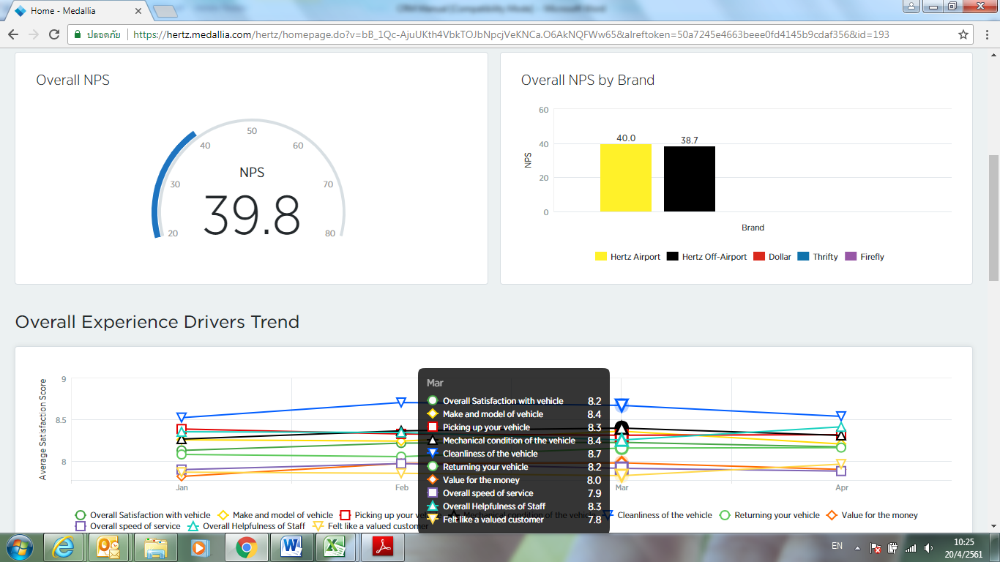This screenshot has height=562, width=1000.
Task: Toggle Returning your vehicle series in legend
Action: [776, 515]
